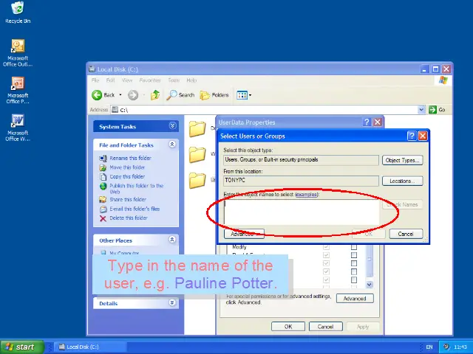Click the Locations button
The image size is (473, 354).
(402, 181)
